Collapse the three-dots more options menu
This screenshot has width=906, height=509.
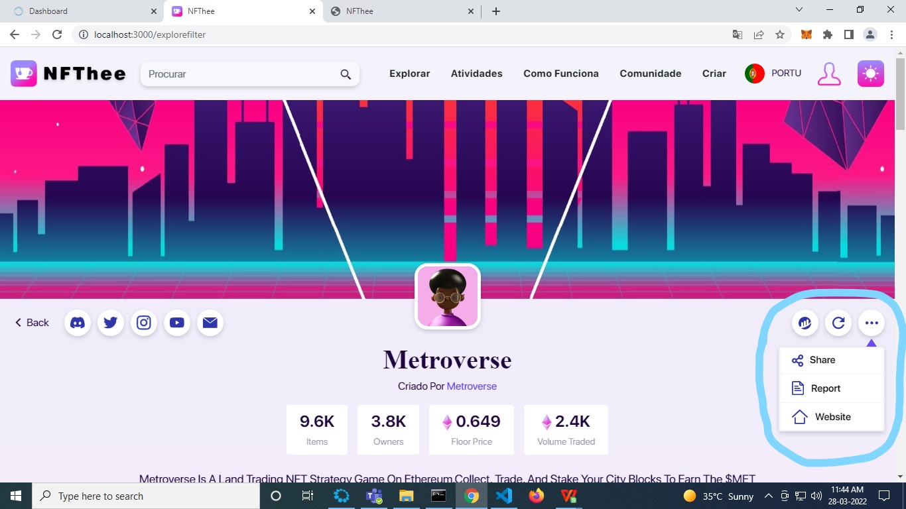[x=872, y=323]
